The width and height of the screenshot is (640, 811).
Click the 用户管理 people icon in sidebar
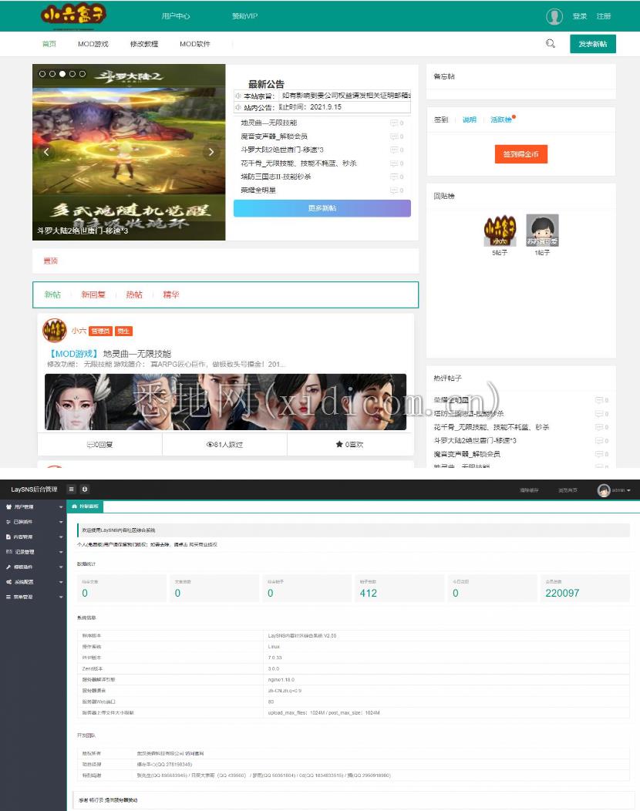point(8,507)
